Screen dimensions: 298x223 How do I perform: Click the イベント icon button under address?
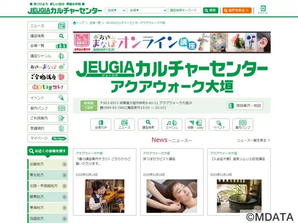(x=219, y=125)
